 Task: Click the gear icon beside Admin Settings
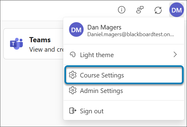[x=72, y=91]
